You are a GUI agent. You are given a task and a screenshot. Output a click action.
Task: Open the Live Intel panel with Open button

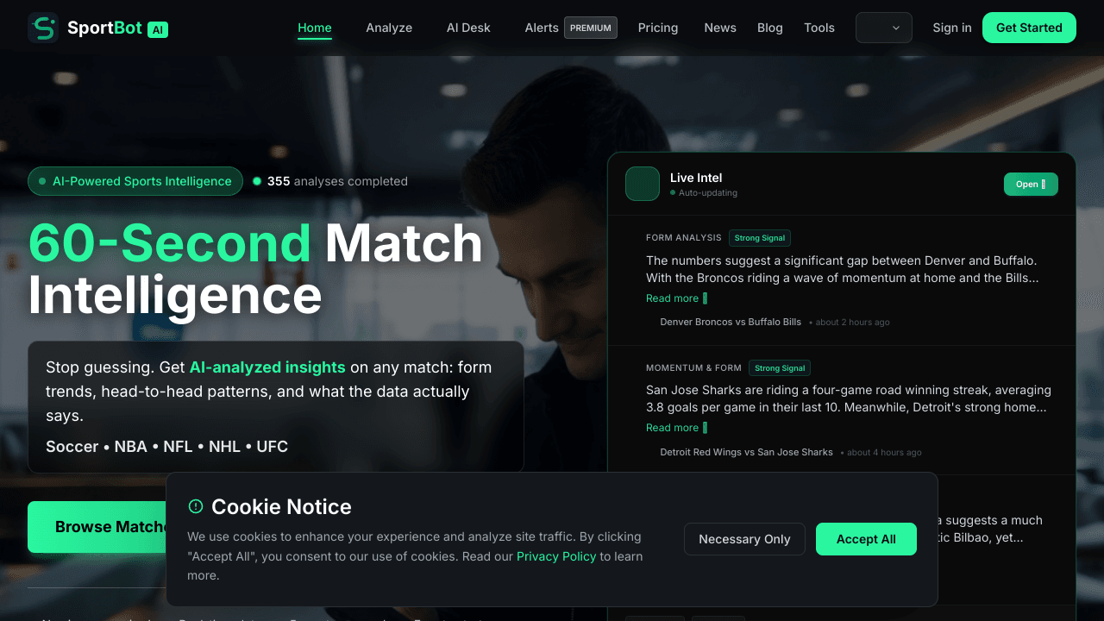coord(1031,184)
